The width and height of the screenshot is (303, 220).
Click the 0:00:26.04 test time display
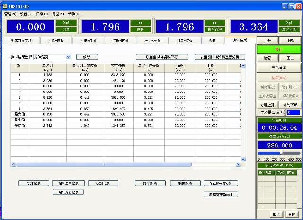[279, 128]
